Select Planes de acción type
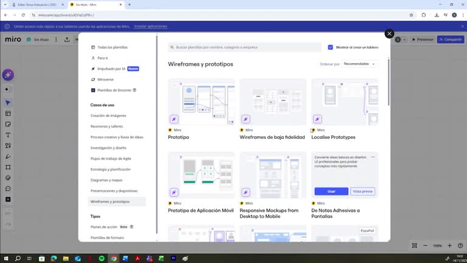The image size is (467, 263). click(104, 227)
